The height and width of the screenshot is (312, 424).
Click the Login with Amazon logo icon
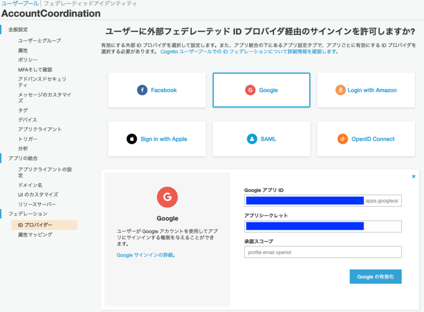pos(340,90)
